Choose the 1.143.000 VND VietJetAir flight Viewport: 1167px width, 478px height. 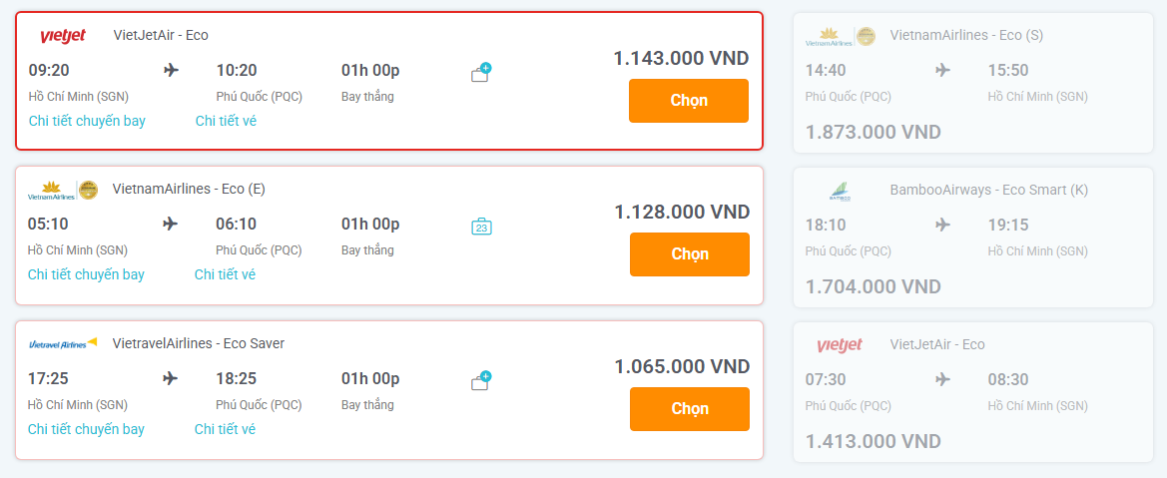click(x=689, y=101)
